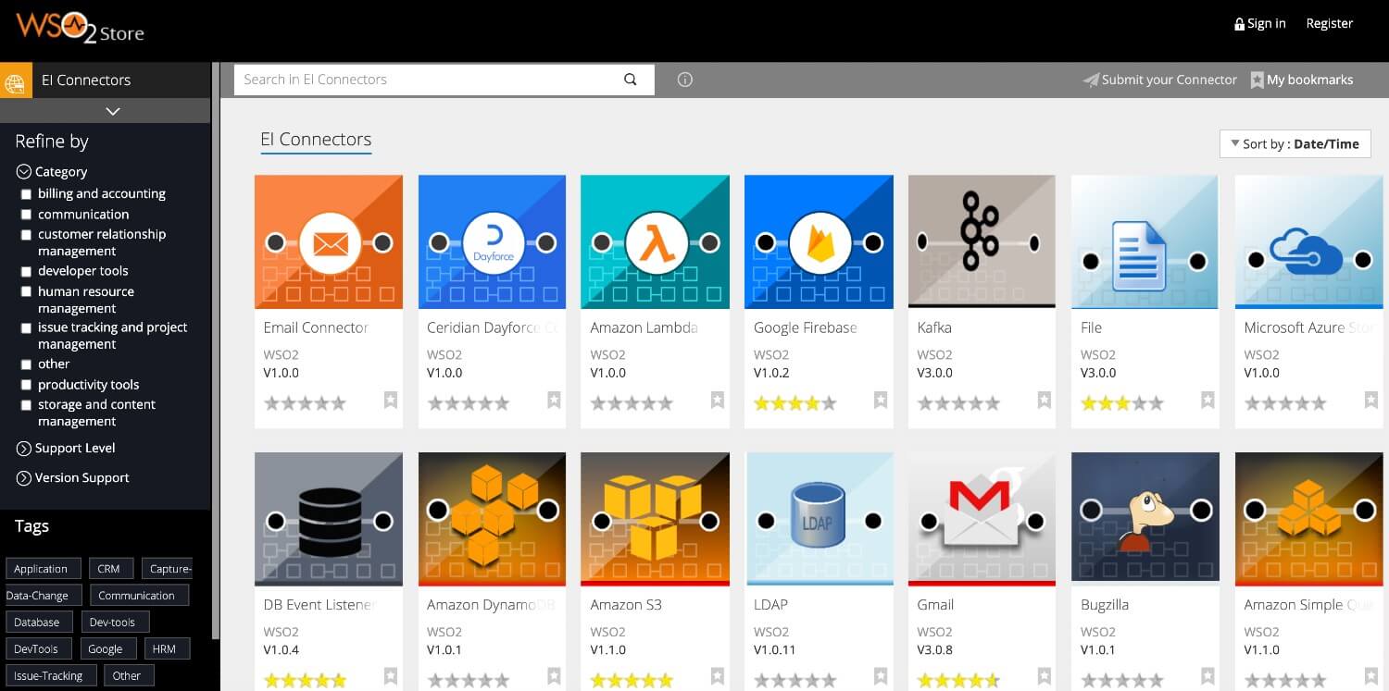This screenshot has width=1389, height=691.
Task: Open the Kafka connector title
Action: click(934, 327)
